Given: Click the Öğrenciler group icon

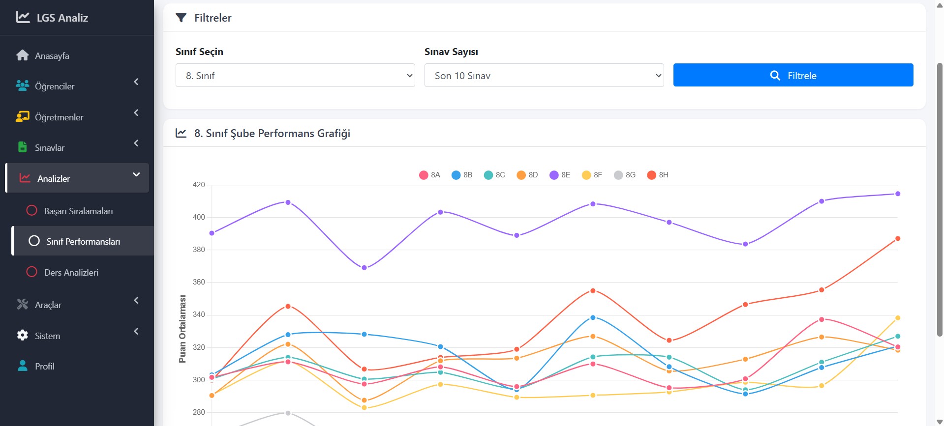Looking at the screenshot, I should (x=23, y=86).
